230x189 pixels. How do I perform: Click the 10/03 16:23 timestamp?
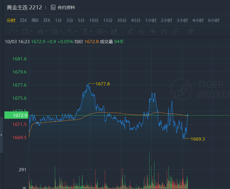(17, 42)
